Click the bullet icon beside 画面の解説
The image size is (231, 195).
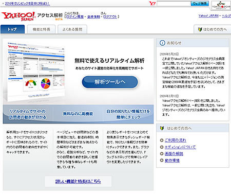tap(162, 154)
